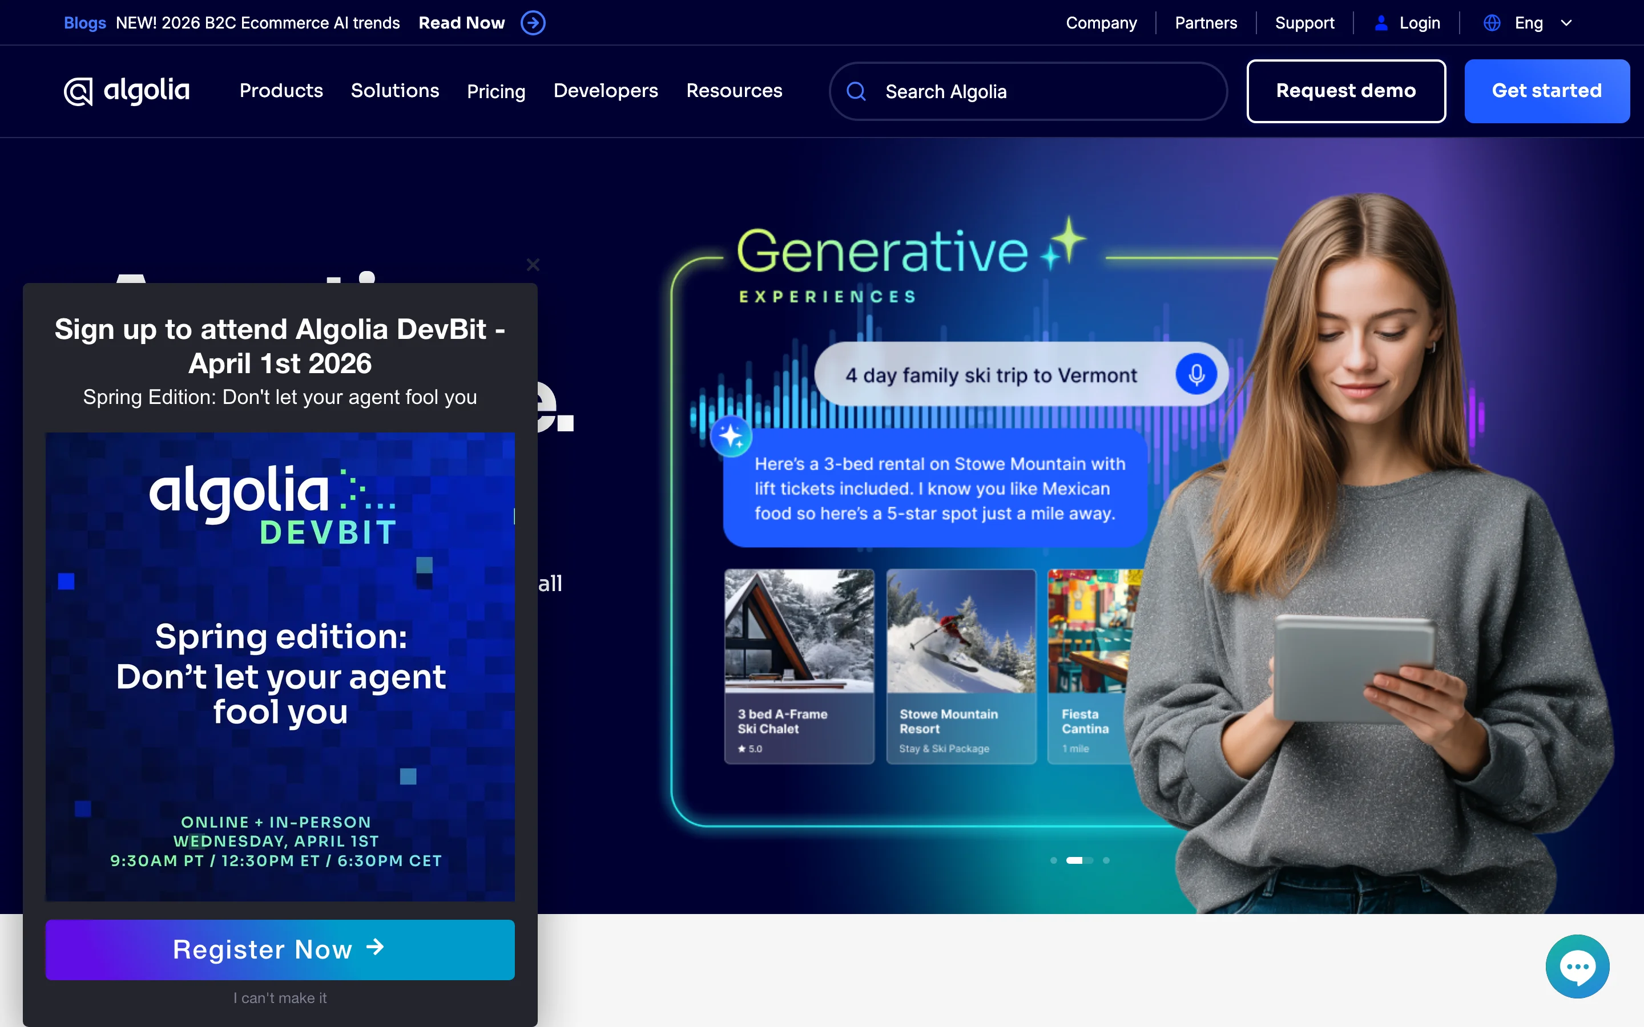Click the circular arrow next to Read Now

[x=533, y=22]
